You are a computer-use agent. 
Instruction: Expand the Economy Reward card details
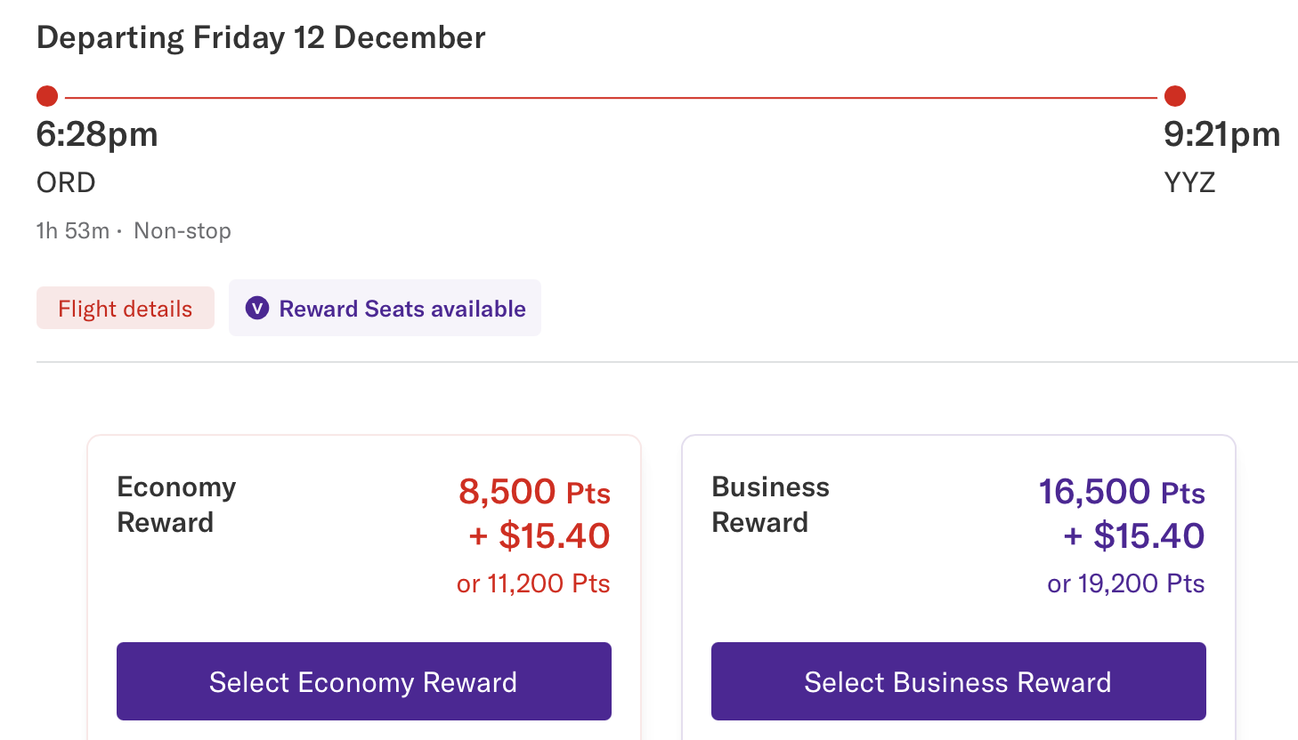[363, 551]
